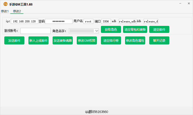
Task: Switch to the 修改1 tab
Action: (x=5, y=11)
